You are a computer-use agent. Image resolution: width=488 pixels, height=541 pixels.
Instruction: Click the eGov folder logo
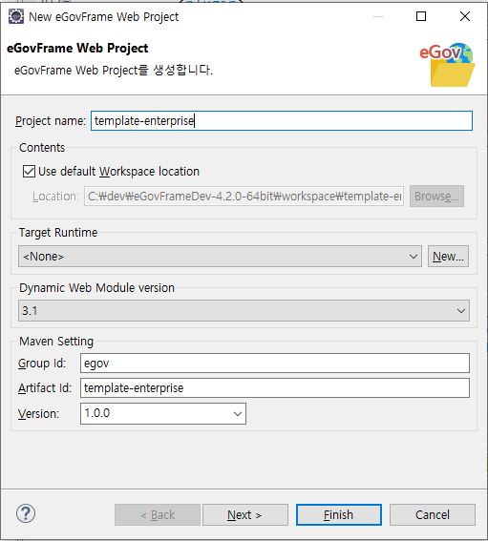(447, 65)
